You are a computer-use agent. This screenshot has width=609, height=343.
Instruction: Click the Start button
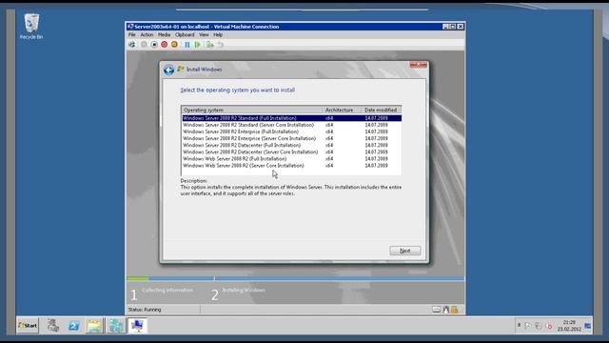(28, 326)
